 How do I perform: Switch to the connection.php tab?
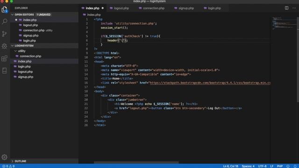(154, 8)
